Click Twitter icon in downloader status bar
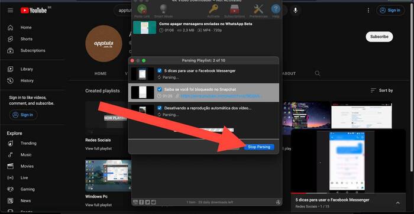Viewport: 414px width, 214px height. click(147, 202)
